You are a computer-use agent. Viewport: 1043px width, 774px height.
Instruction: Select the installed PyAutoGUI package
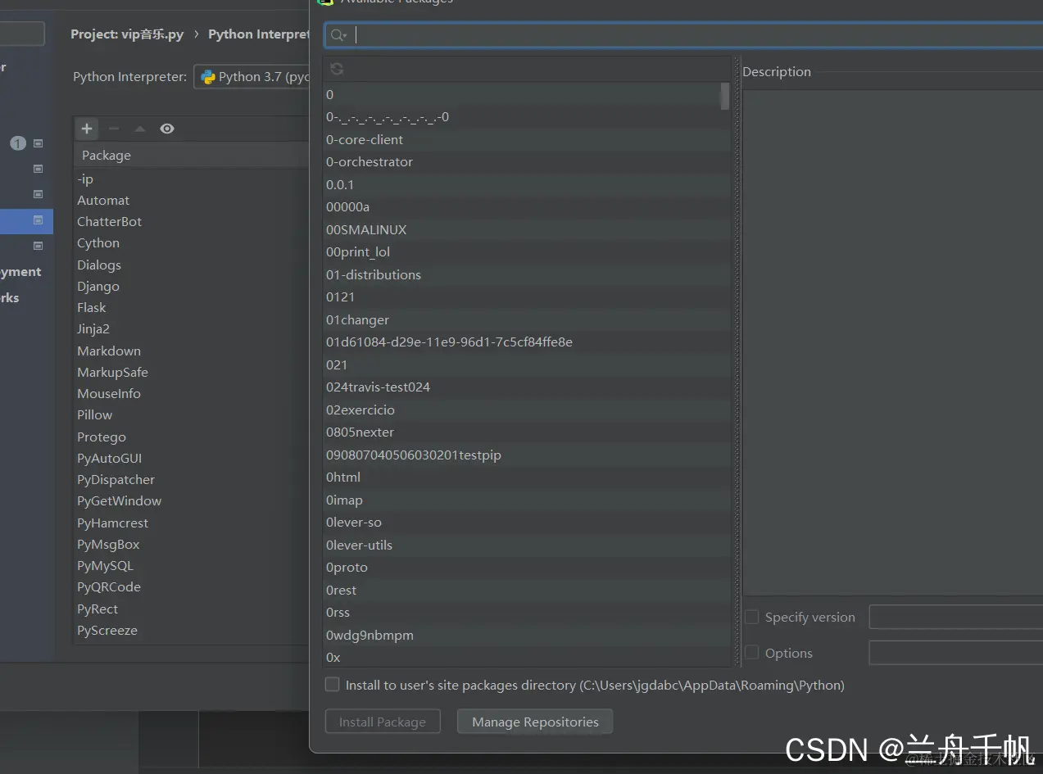click(192, 459)
